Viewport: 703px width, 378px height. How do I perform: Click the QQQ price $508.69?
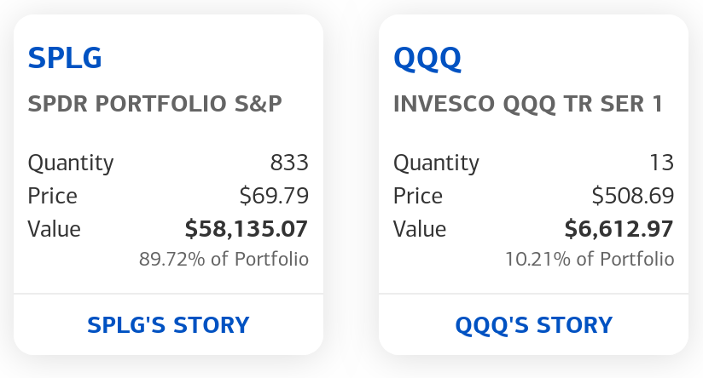point(633,196)
